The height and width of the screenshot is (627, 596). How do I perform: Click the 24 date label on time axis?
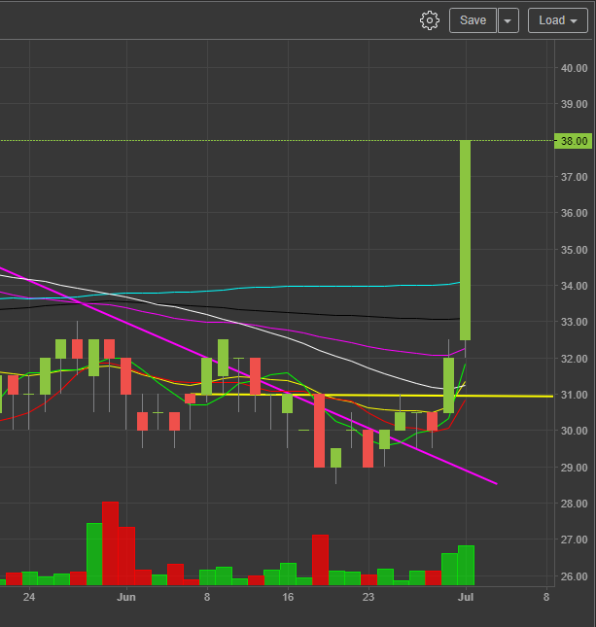(x=29, y=597)
